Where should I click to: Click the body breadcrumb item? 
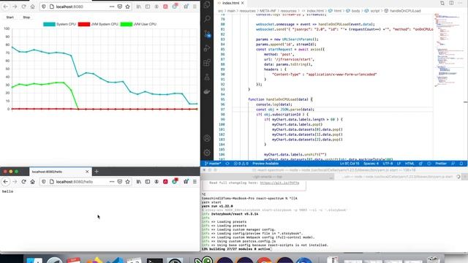click(x=352, y=11)
